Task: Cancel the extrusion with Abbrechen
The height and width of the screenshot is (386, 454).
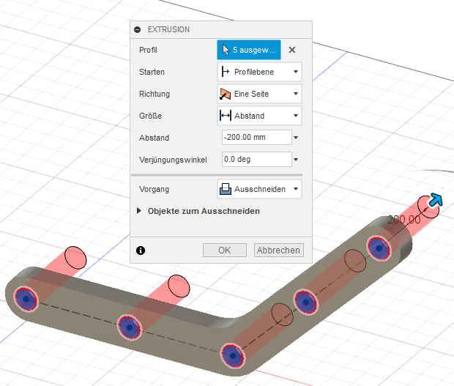Action: pyautogui.click(x=278, y=250)
